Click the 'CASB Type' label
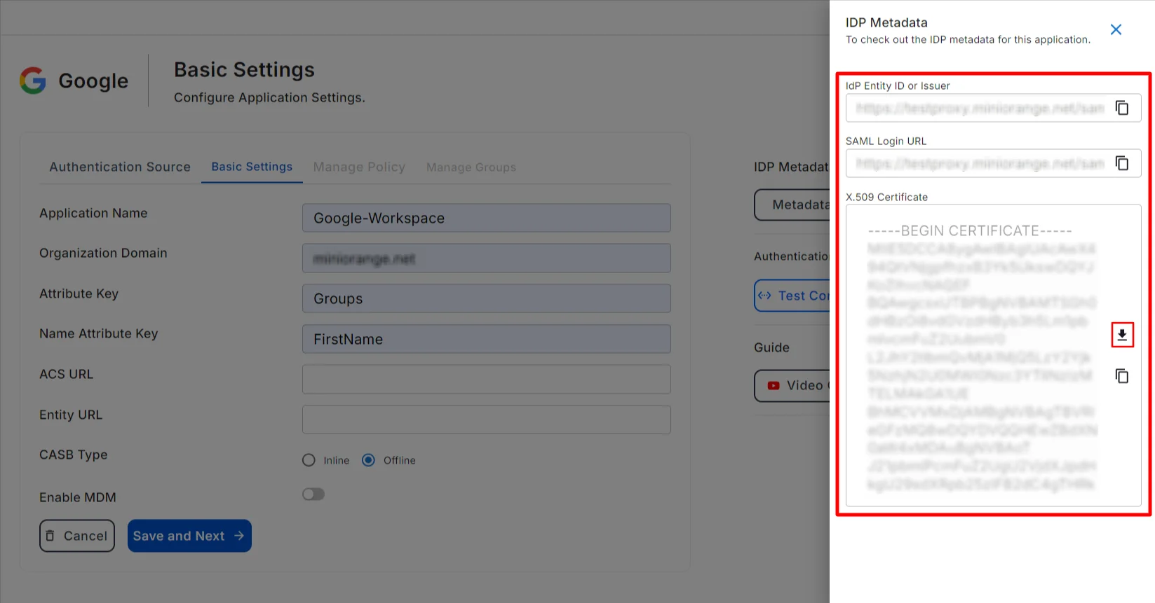 coord(74,455)
